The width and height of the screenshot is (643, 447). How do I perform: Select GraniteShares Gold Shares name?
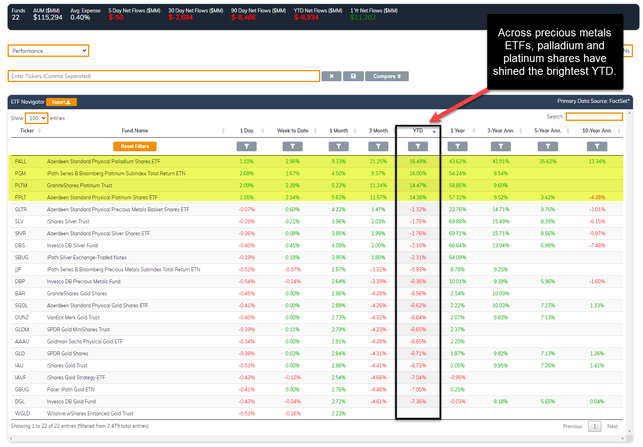pos(77,294)
